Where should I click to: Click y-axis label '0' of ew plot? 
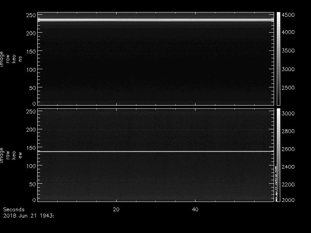[34, 200]
